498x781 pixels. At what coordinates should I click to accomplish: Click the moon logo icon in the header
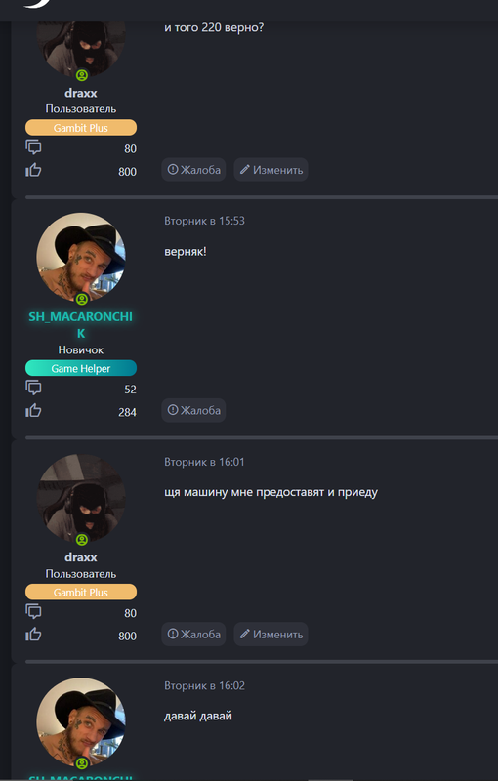click(x=36, y=4)
